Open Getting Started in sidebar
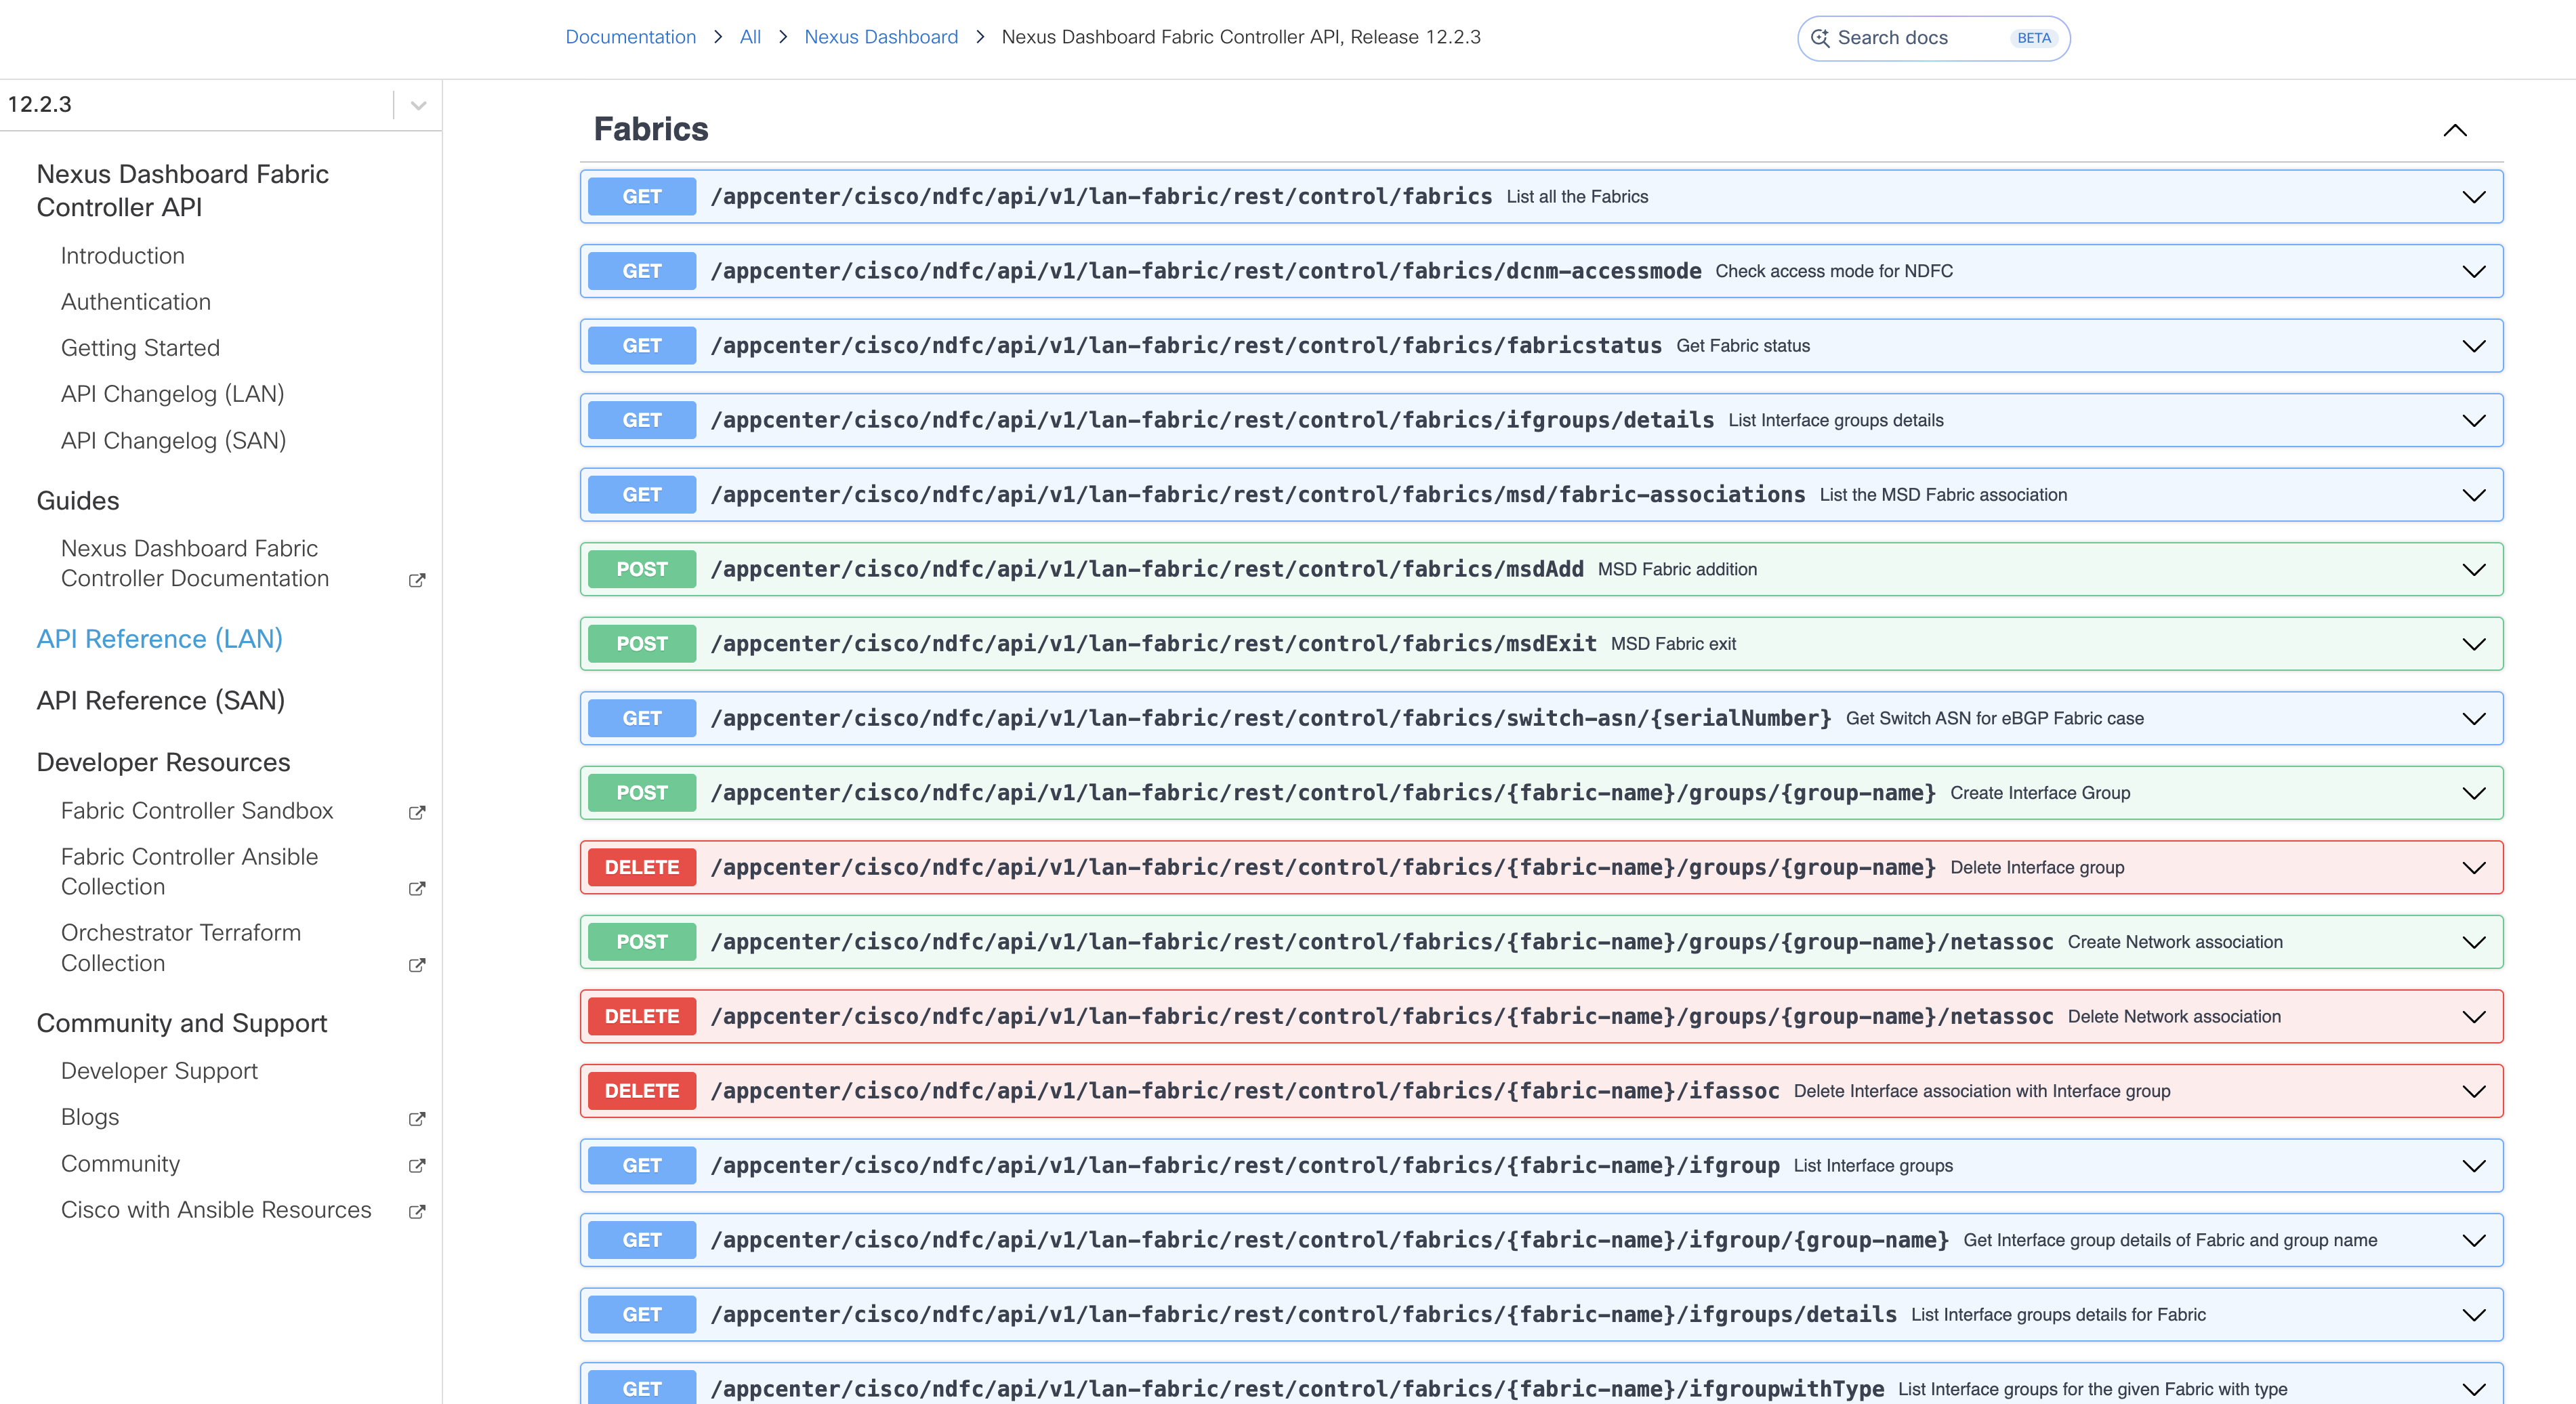 140,348
